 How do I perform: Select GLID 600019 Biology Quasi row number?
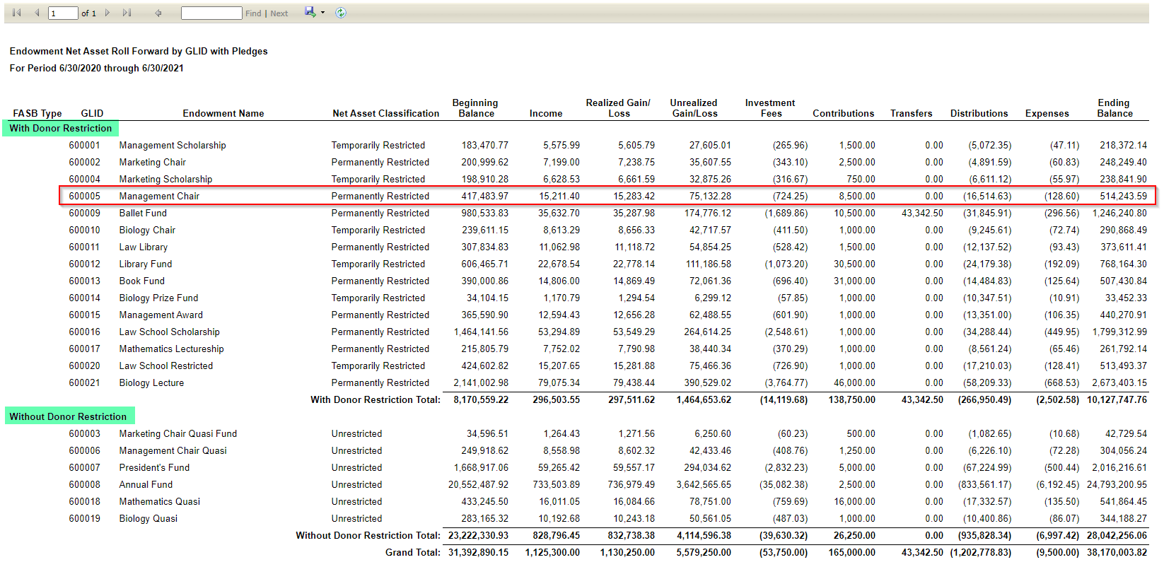pos(84,518)
